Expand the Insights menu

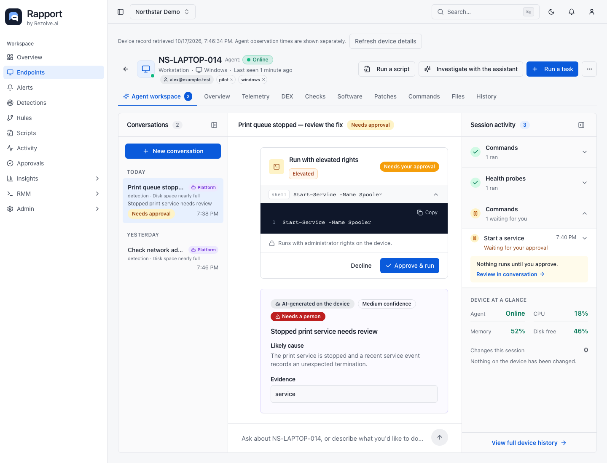(x=54, y=178)
